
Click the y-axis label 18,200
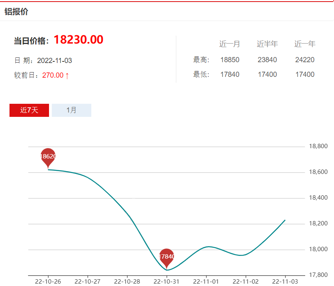318,223
